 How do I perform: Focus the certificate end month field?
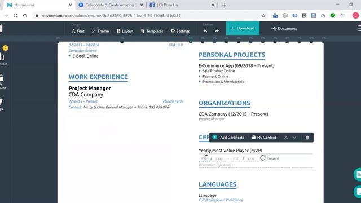[236, 158]
